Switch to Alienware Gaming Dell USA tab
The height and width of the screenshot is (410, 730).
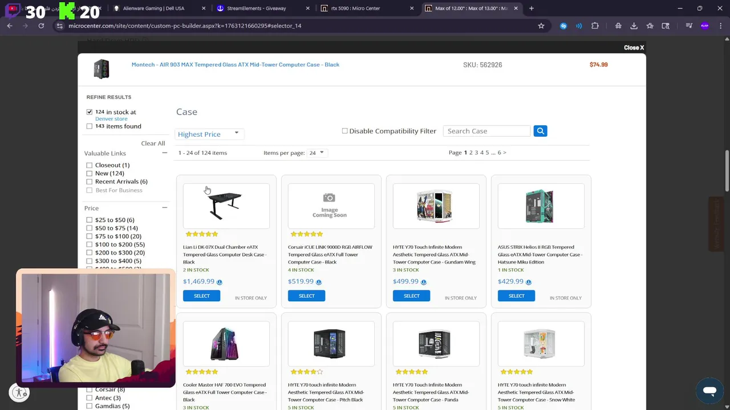157,9
